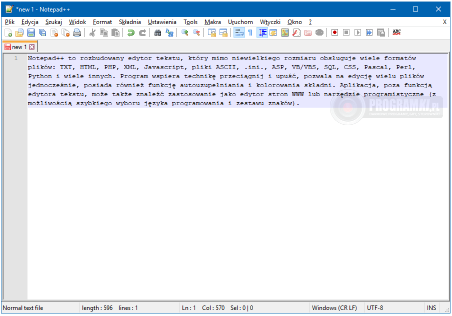Toggle the Word Wrap toolbar button

pyautogui.click(x=239, y=33)
